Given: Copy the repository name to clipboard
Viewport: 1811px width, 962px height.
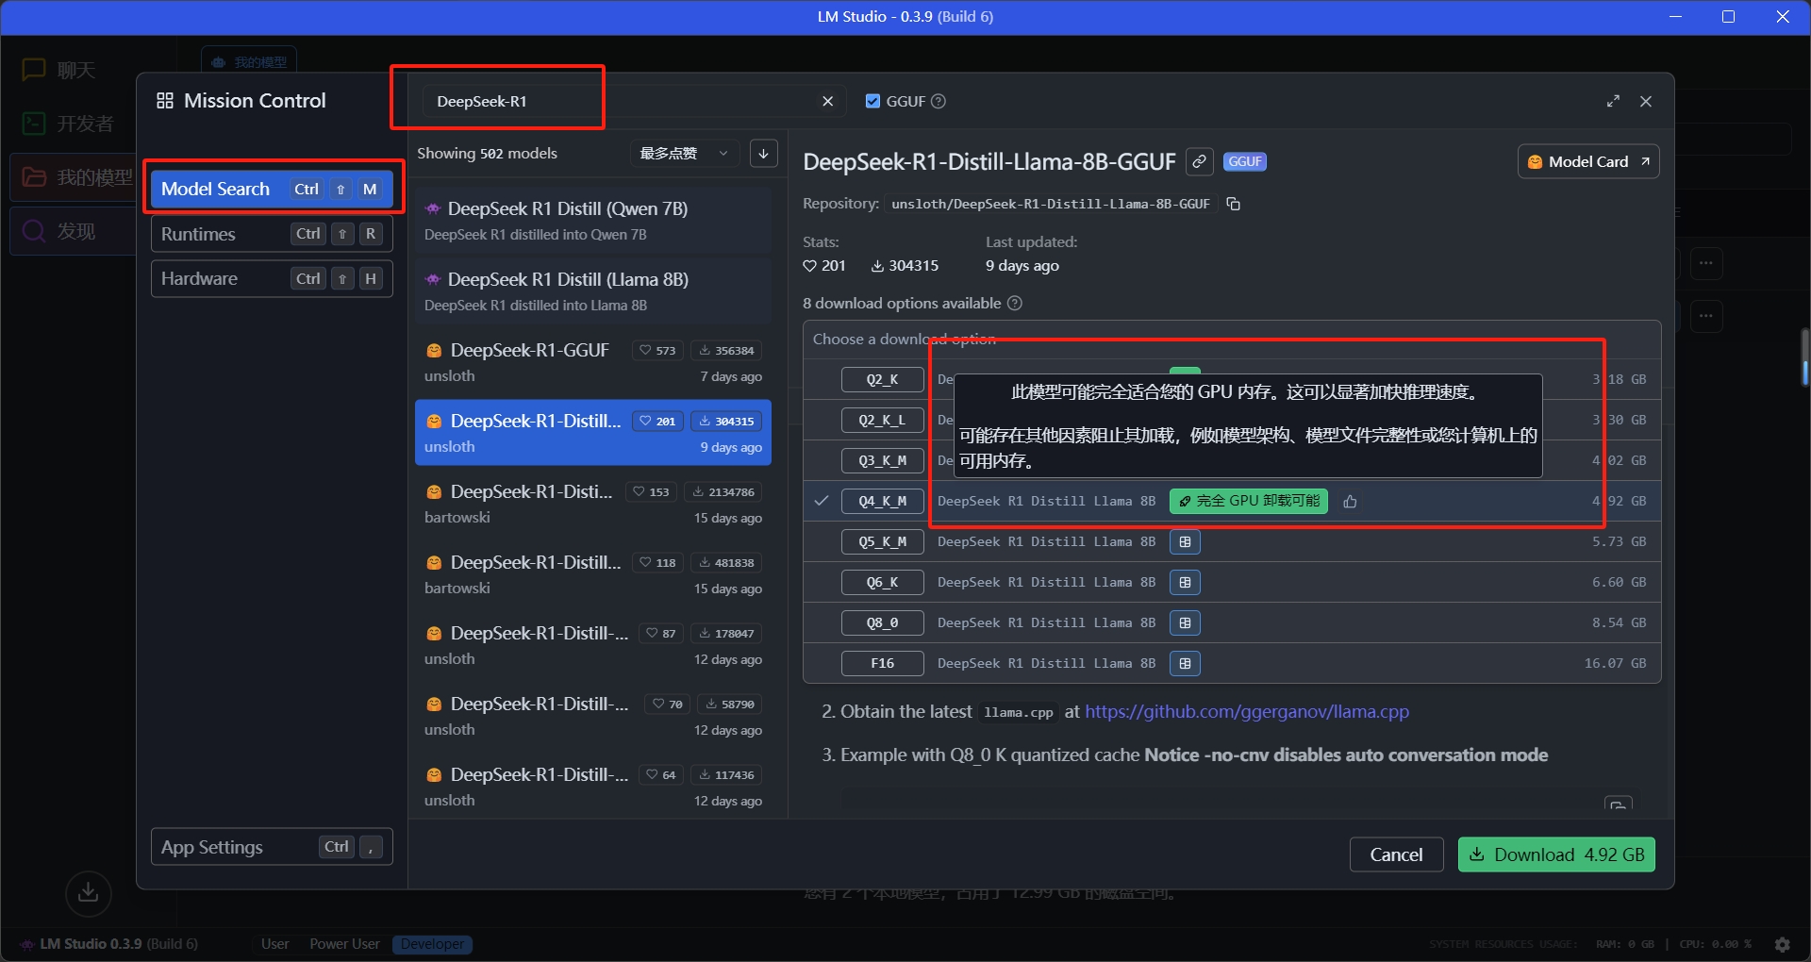Looking at the screenshot, I should [1233, 204].
